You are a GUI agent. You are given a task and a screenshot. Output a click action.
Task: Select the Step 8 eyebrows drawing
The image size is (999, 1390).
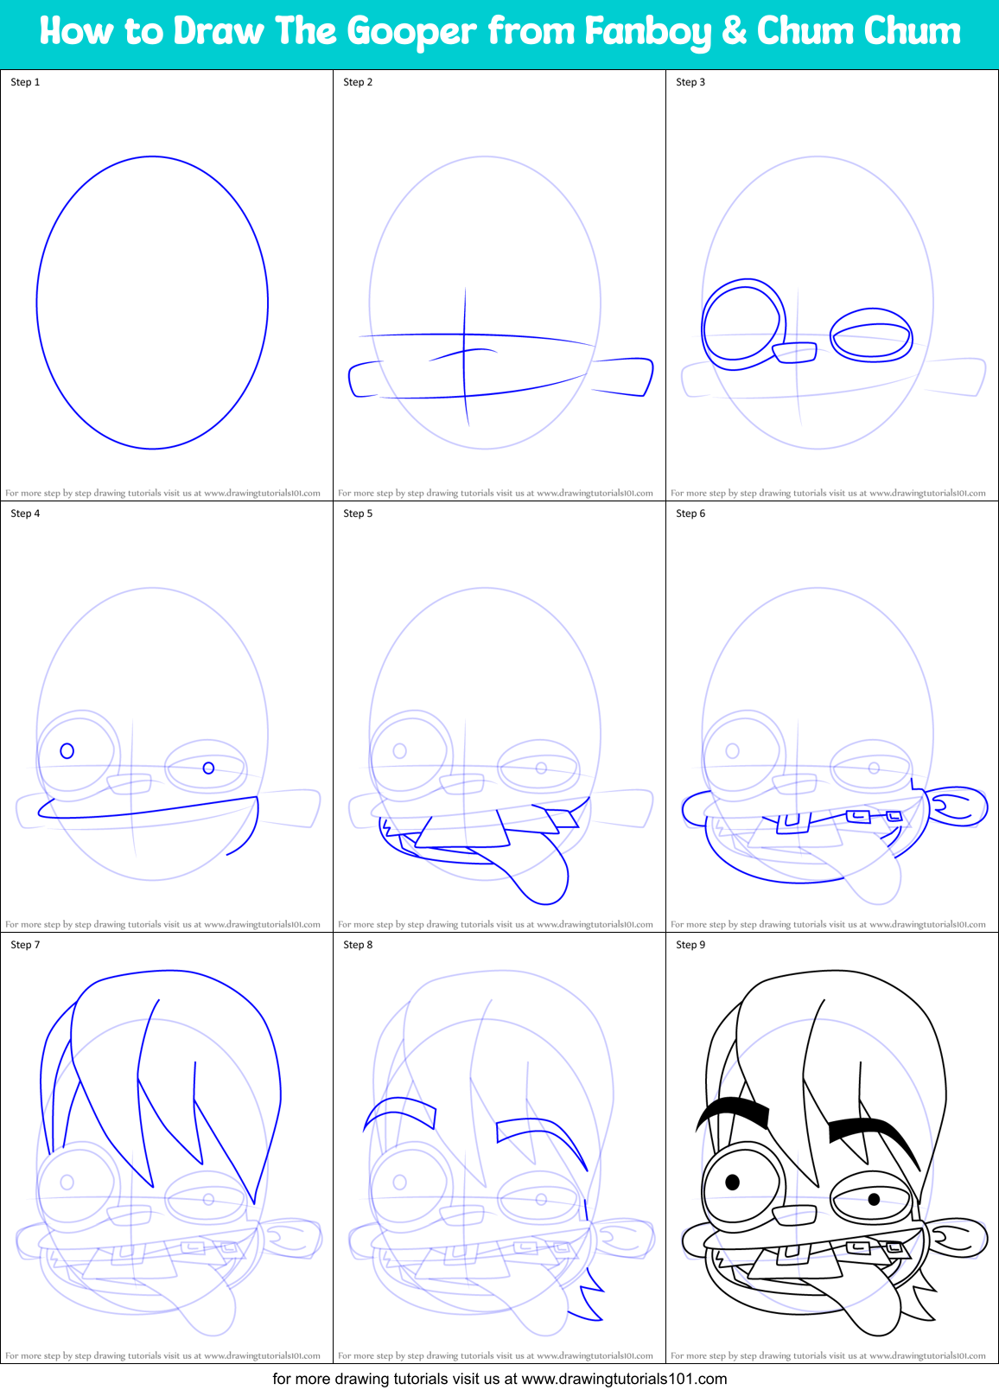[500, 1154]
